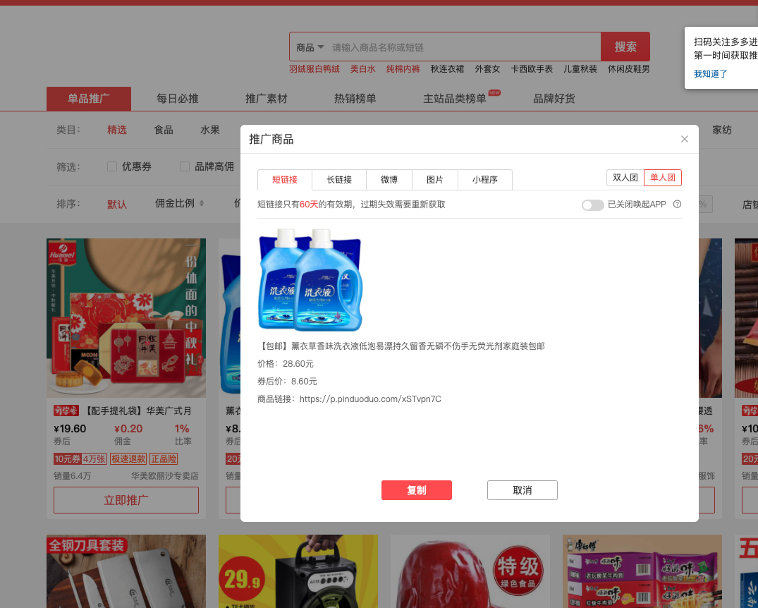This screenshot has height=608, width=758.
Task: Switch to the 长链接 tab
Action: [339, 180]
